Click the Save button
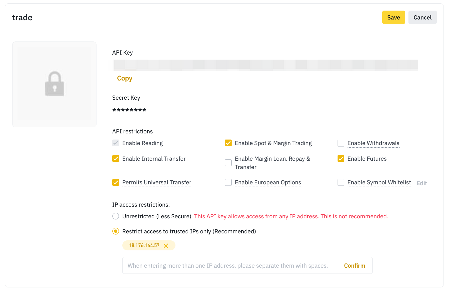Image resolution: width=451 pixels, height=293 pixels. [393, 17]
